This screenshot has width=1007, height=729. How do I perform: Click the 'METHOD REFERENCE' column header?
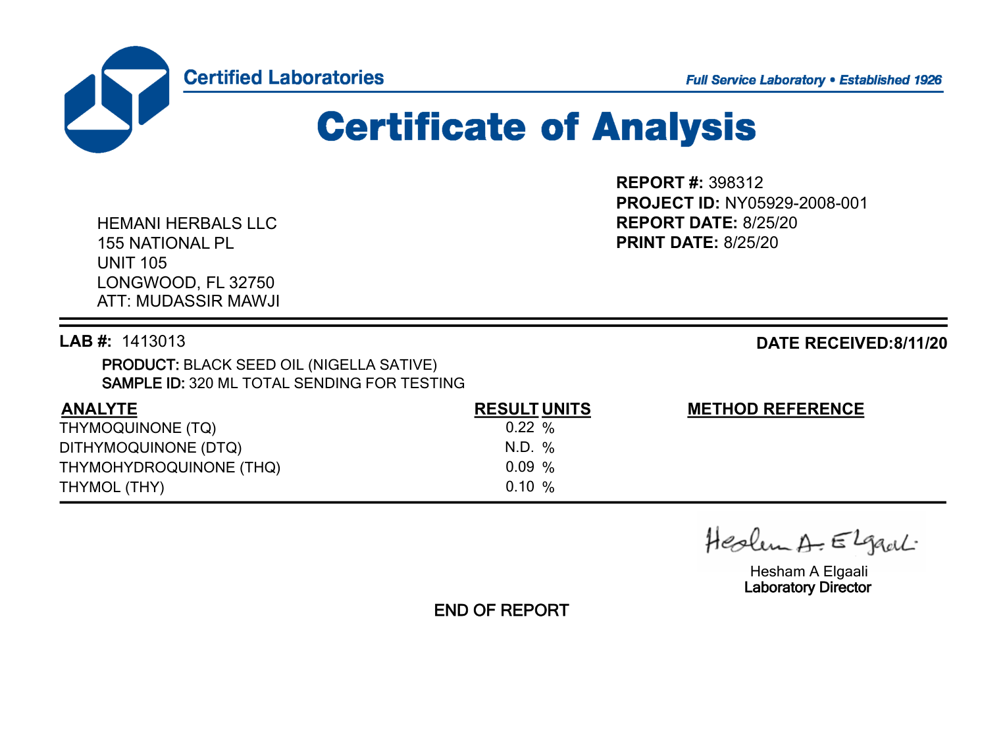[x=775, y=409]
